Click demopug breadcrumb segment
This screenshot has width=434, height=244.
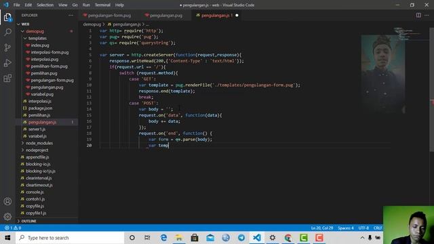coord(92,24)
